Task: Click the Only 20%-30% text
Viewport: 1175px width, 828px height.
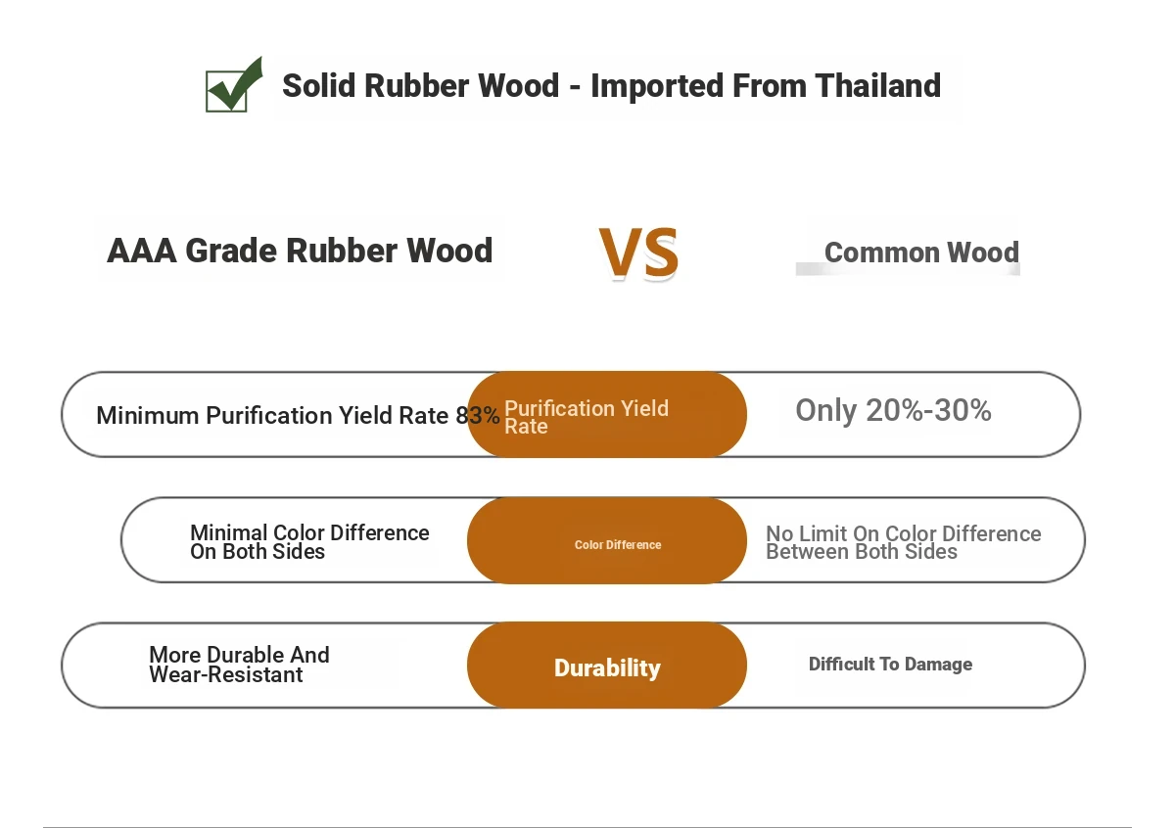Action: tap(893, 410)
